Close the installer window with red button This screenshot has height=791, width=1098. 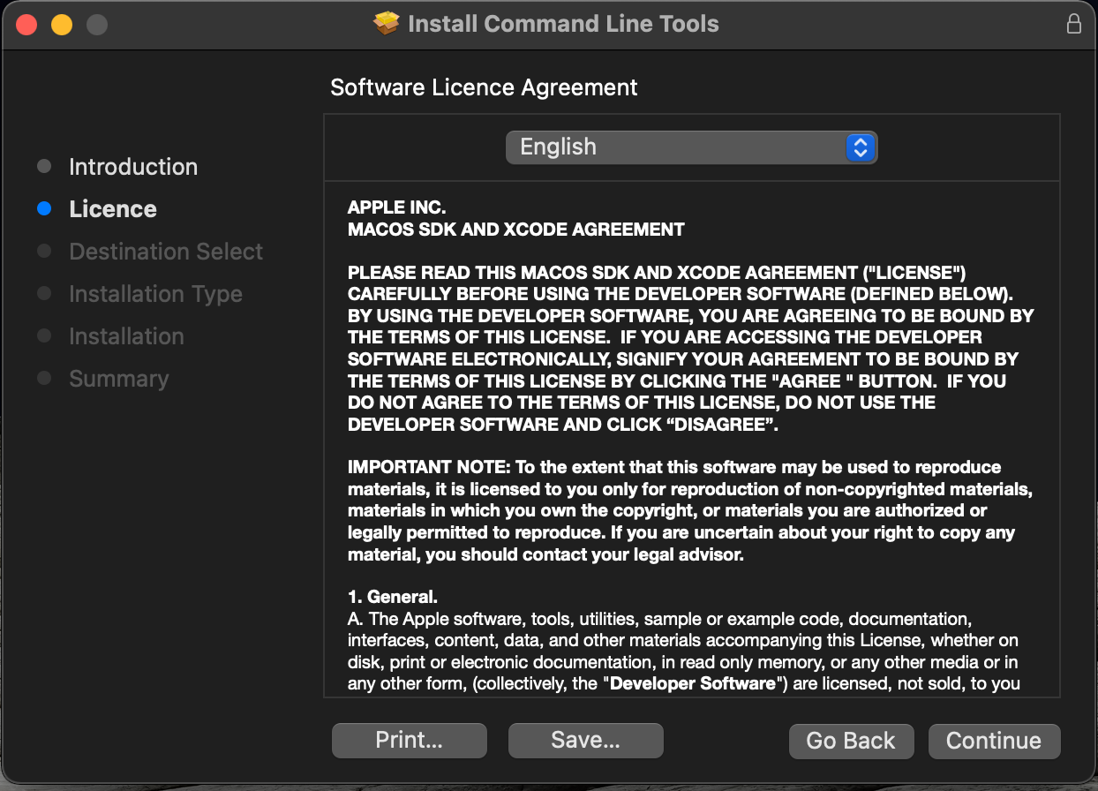pyautogui.click(x=26, y=25)
